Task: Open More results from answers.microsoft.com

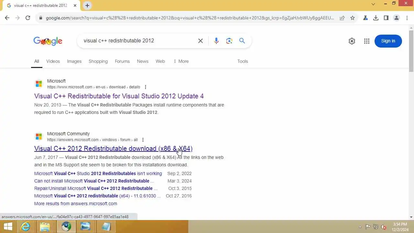Action: pos(76,204)
